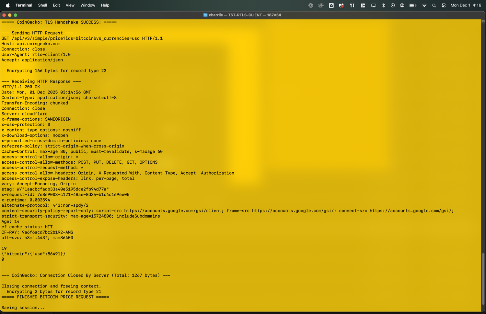Open the Now Playing icon
486x314 pixels.
(392, 5)
